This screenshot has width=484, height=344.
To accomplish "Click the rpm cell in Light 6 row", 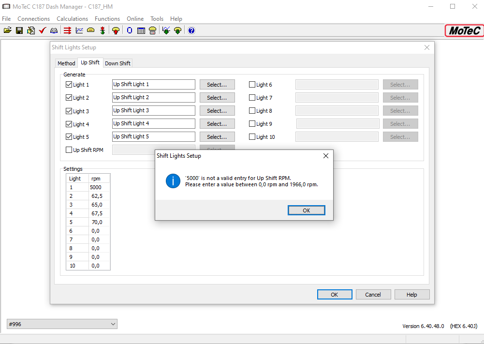I will [x=100, y=231].
